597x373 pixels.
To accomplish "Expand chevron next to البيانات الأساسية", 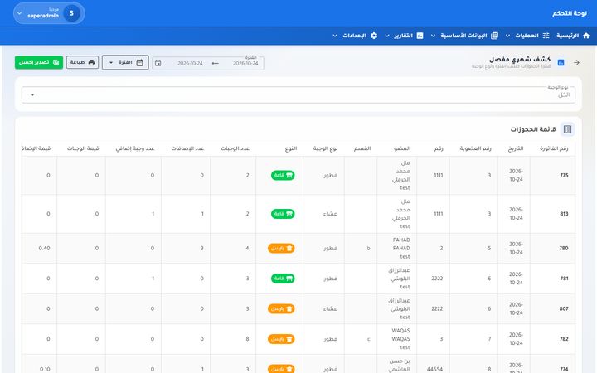I will pos(434,36).
